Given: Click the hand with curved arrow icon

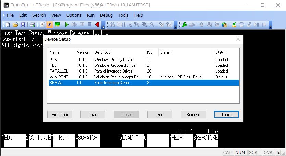Looking at the screenshot, I should tap(217, 24).
